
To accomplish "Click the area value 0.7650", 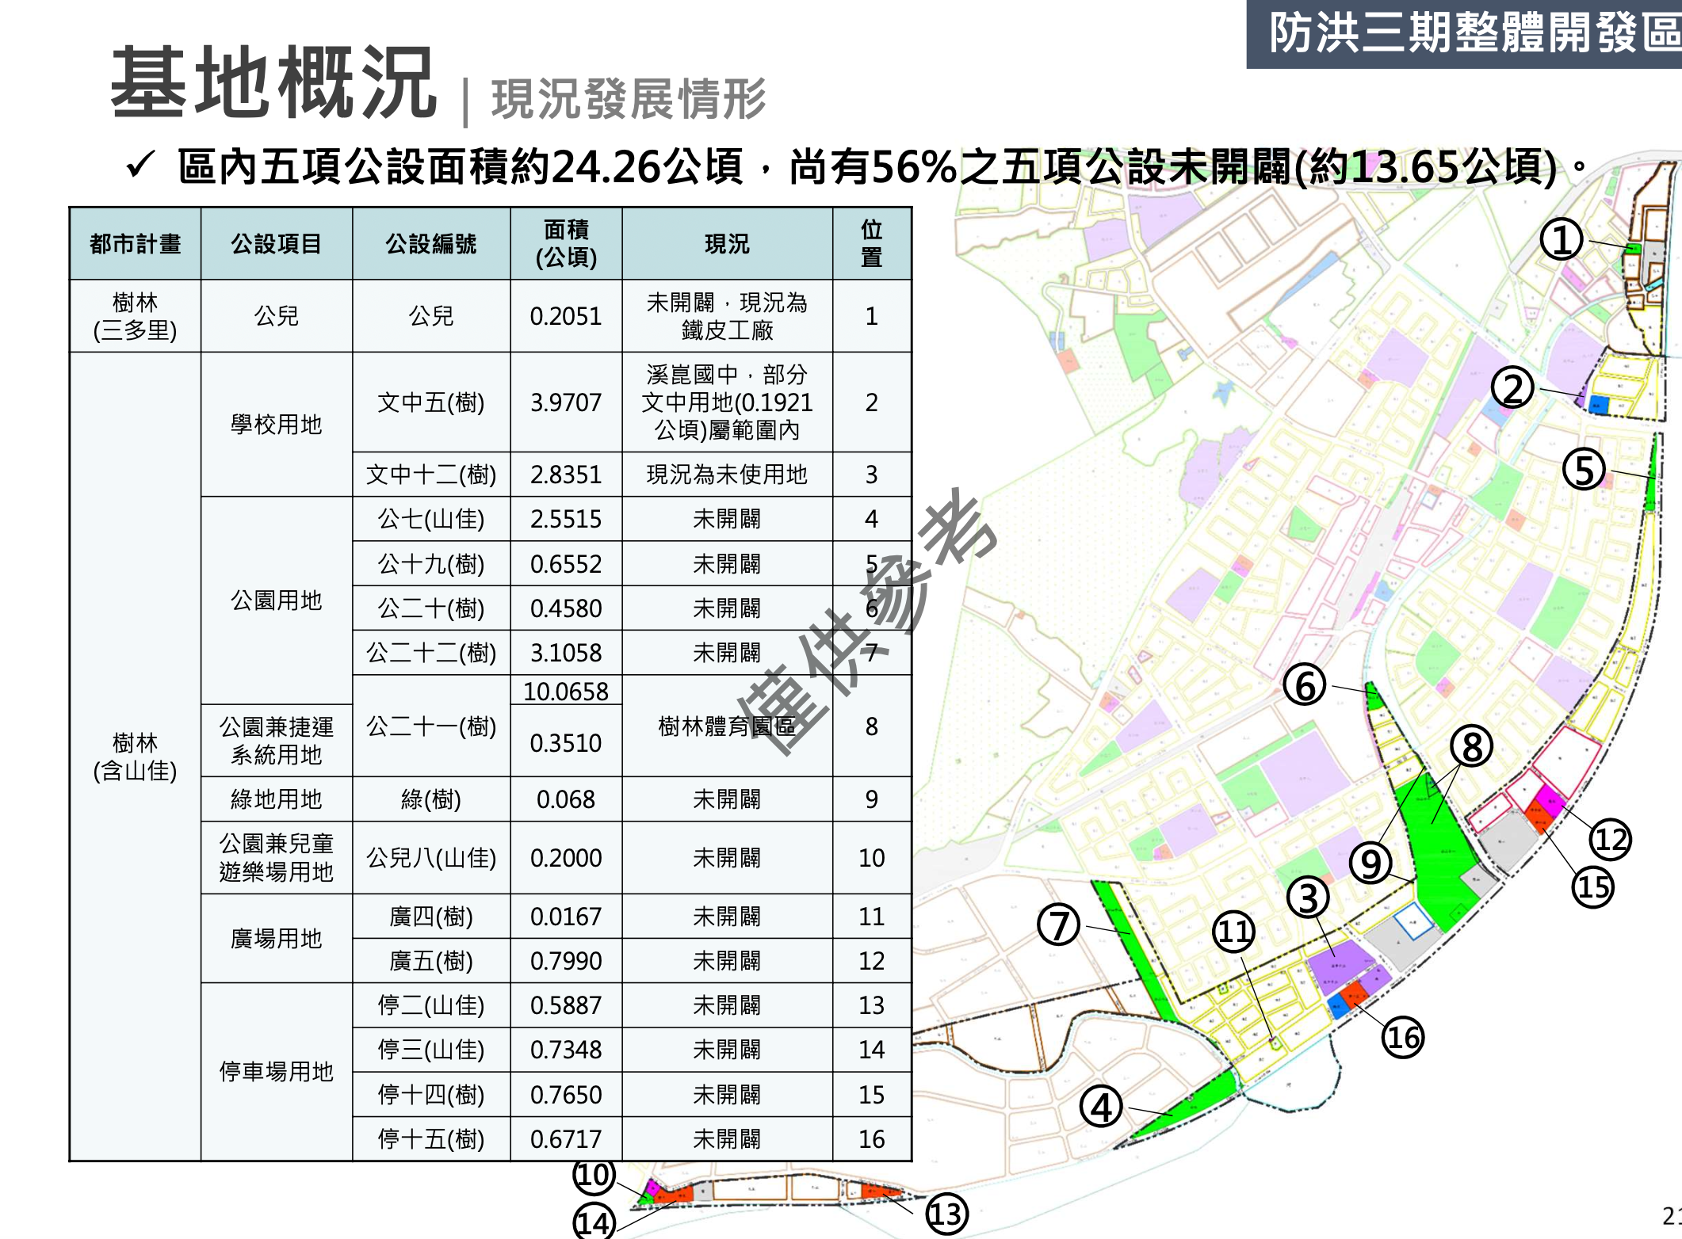I will pos(566,1095).
